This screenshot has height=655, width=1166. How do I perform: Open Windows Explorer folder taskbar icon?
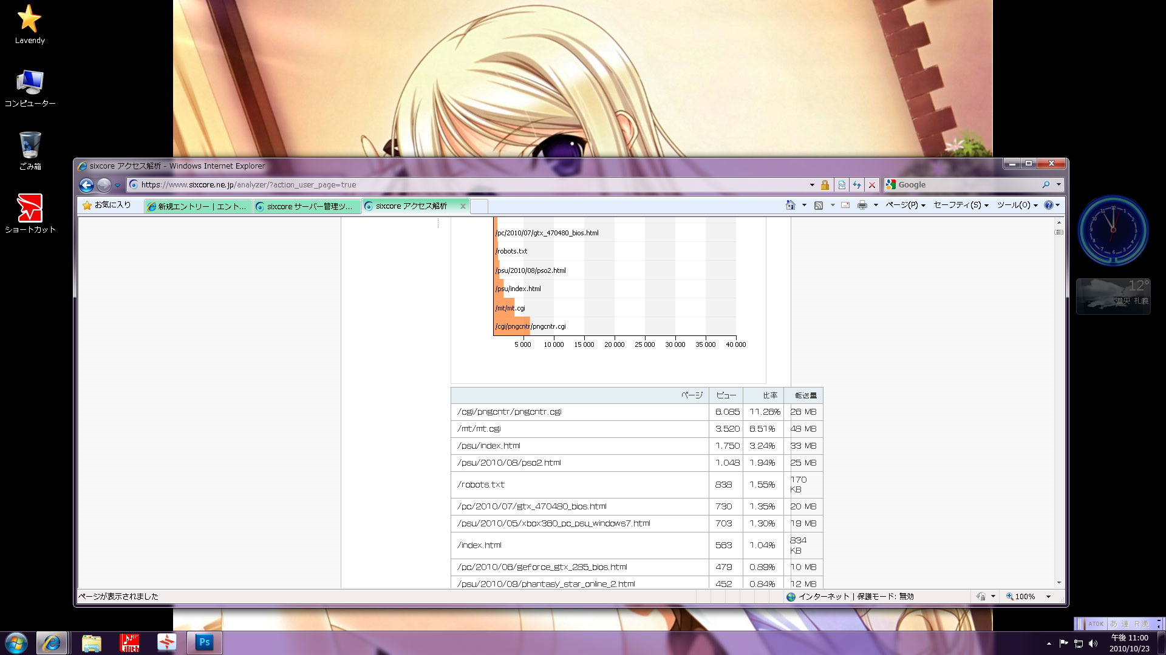[91, 643]
